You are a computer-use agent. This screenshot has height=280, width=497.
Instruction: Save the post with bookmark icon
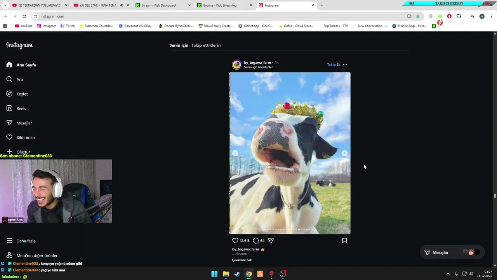344,241
